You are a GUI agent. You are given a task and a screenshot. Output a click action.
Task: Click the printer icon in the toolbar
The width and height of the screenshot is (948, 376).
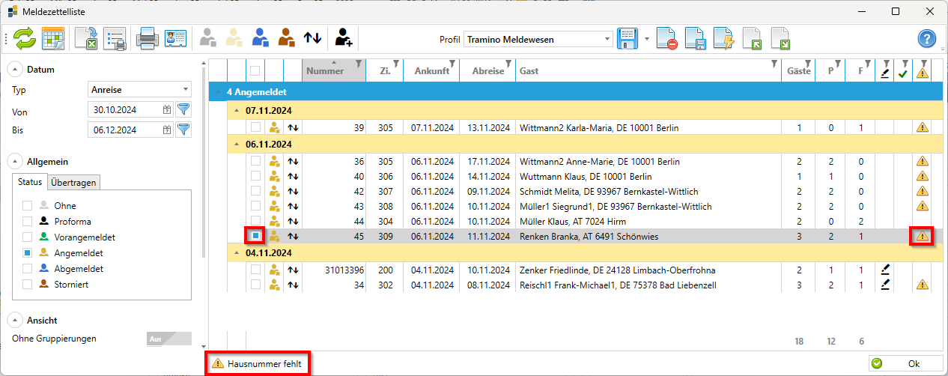tap(146, 38)
